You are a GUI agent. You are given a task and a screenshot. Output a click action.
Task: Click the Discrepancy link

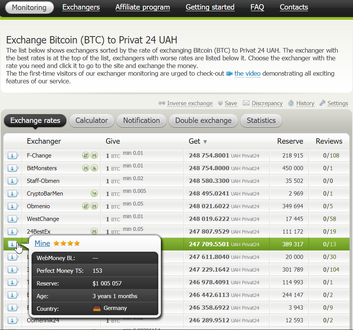[x=267, y=103]
